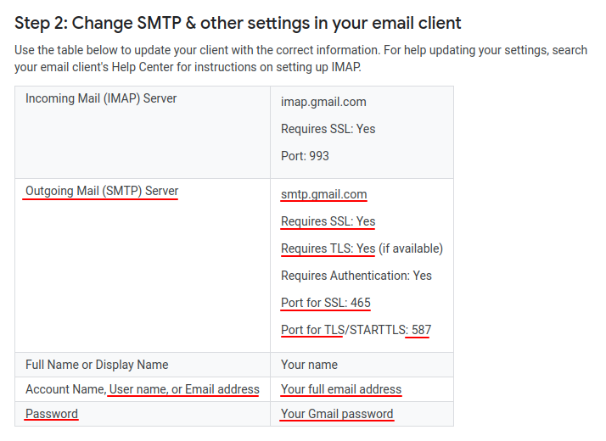Click the Requires TLS: Yes (if available) line
606x441 pixels.
tap(362, 248)
